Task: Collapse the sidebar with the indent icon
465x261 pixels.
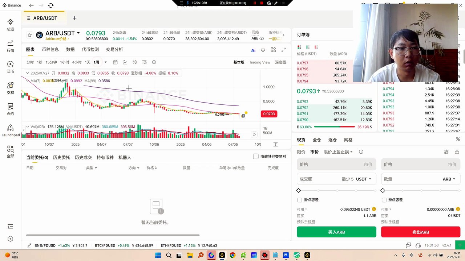Action: [x=10, y=227]
